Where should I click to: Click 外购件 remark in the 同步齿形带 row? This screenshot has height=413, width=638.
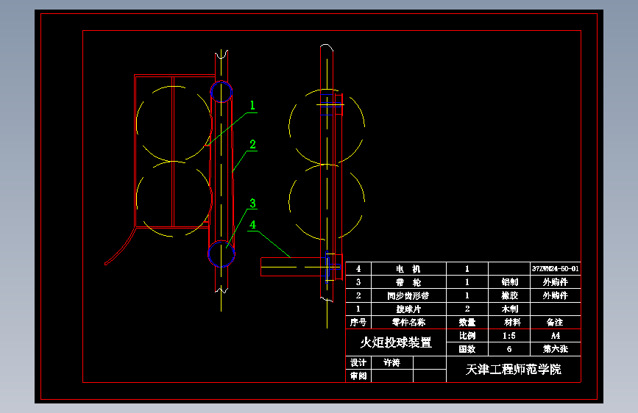(x=555, y=295)
